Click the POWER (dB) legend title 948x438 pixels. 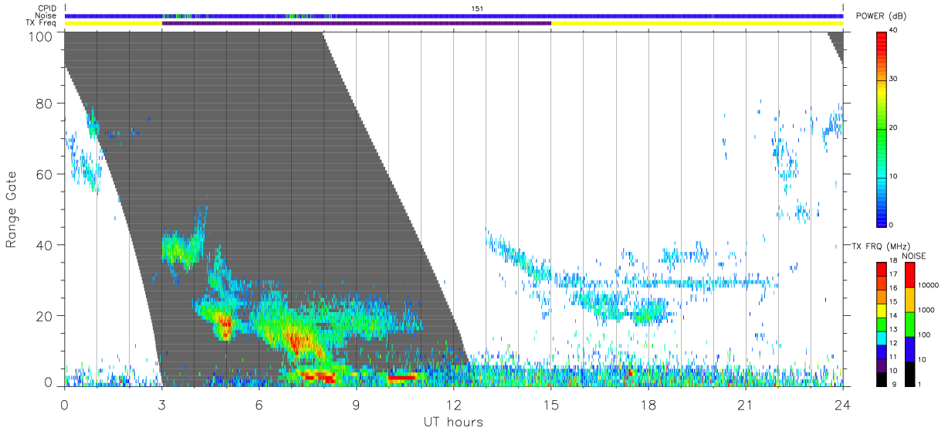882,16
